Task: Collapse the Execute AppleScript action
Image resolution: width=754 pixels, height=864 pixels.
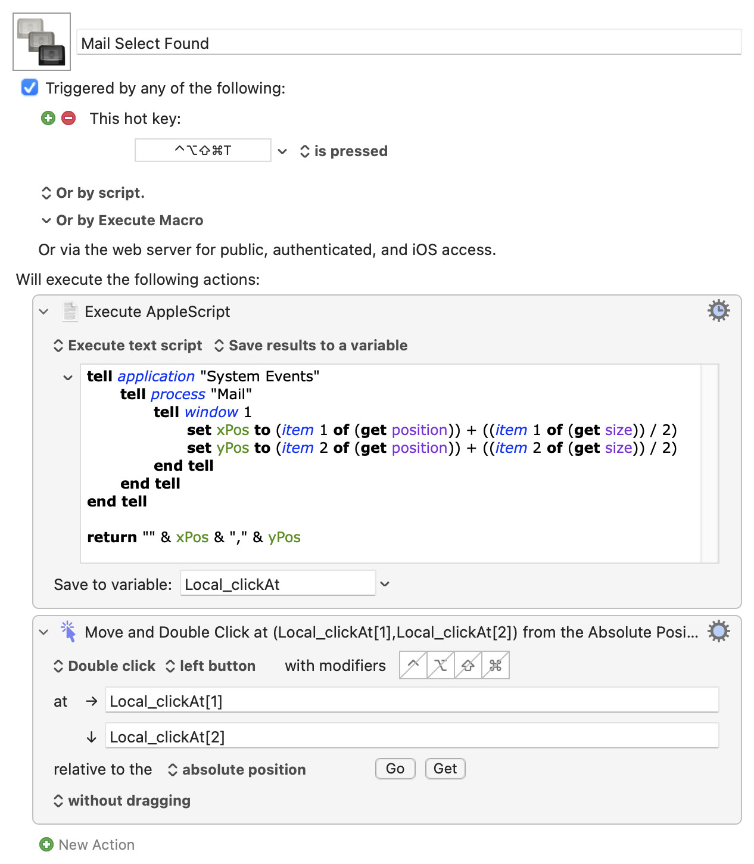Action: pos(43,312)
